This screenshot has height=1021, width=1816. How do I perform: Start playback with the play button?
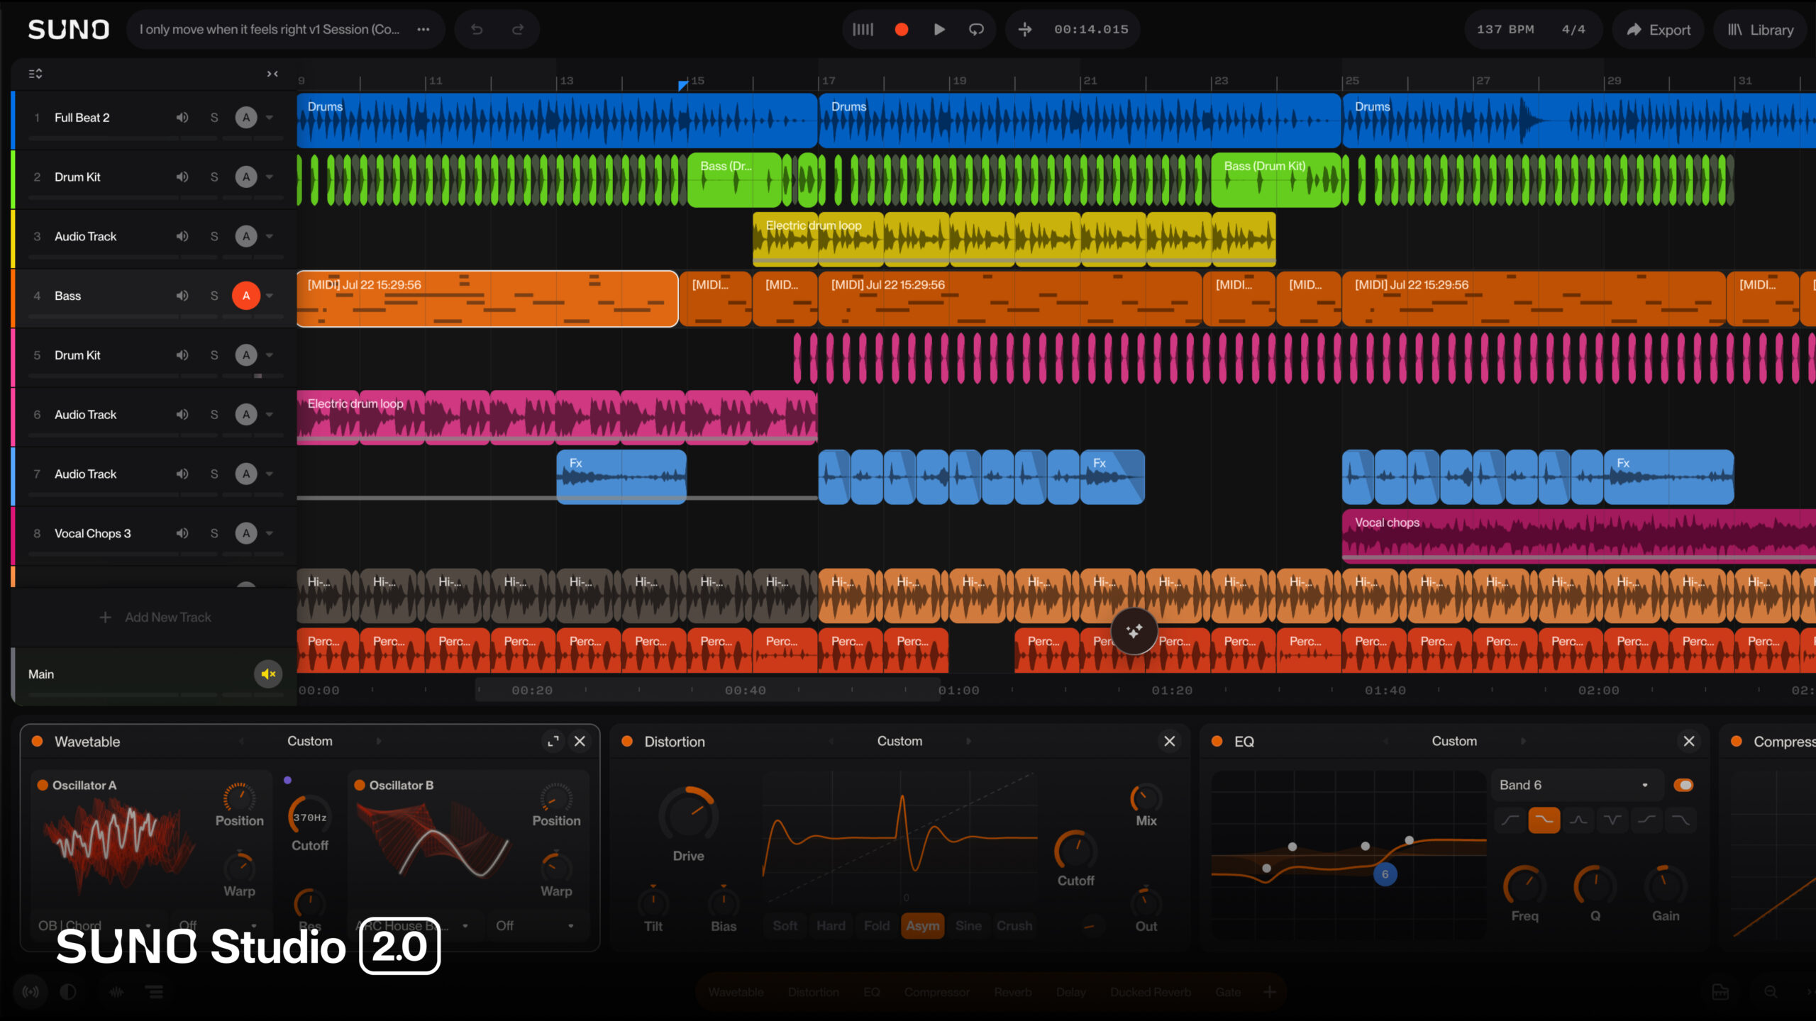click(x=939, y=30)
